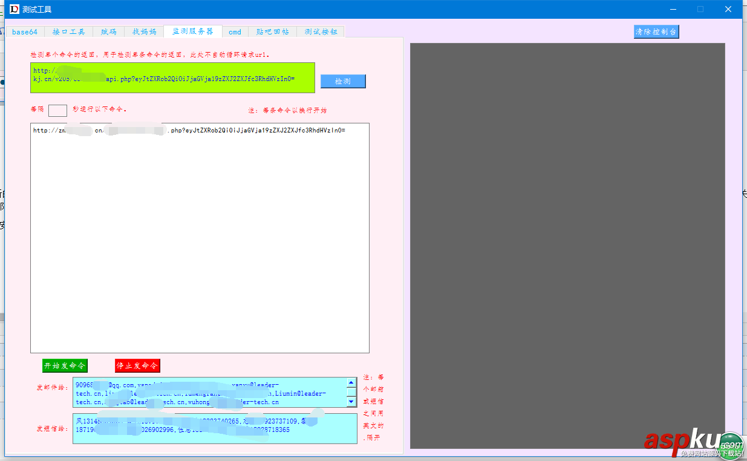Click the 检测 button to test the URL
Screen dimensions: 747x461
[x=343, y=80]
